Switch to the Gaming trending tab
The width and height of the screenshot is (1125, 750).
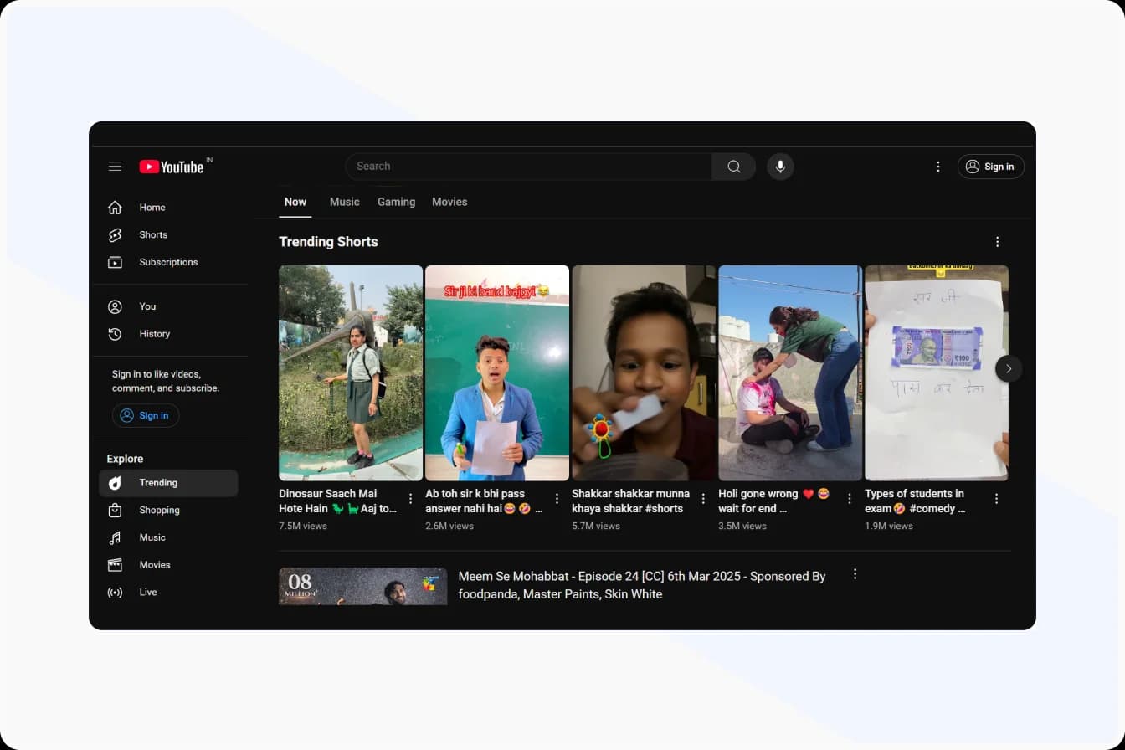click(x=396, y=202)
